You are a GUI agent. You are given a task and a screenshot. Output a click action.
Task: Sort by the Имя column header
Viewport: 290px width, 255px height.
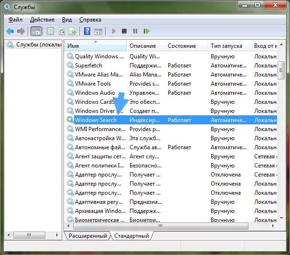(x=96, y=46)
